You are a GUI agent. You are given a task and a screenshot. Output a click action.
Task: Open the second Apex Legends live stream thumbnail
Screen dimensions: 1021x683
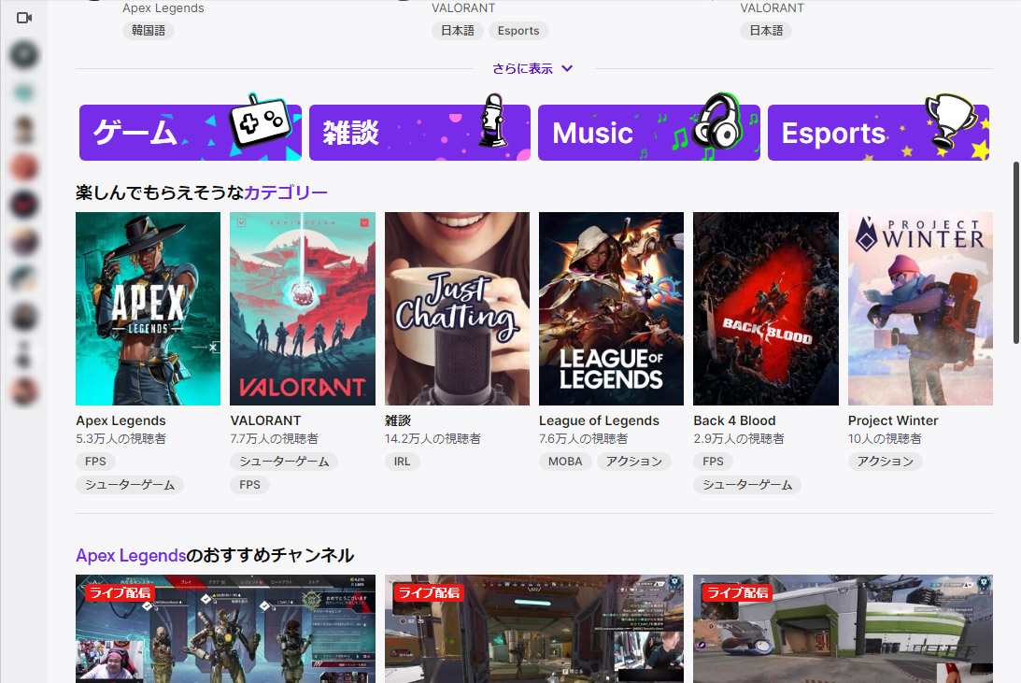(x=534, y=628)
